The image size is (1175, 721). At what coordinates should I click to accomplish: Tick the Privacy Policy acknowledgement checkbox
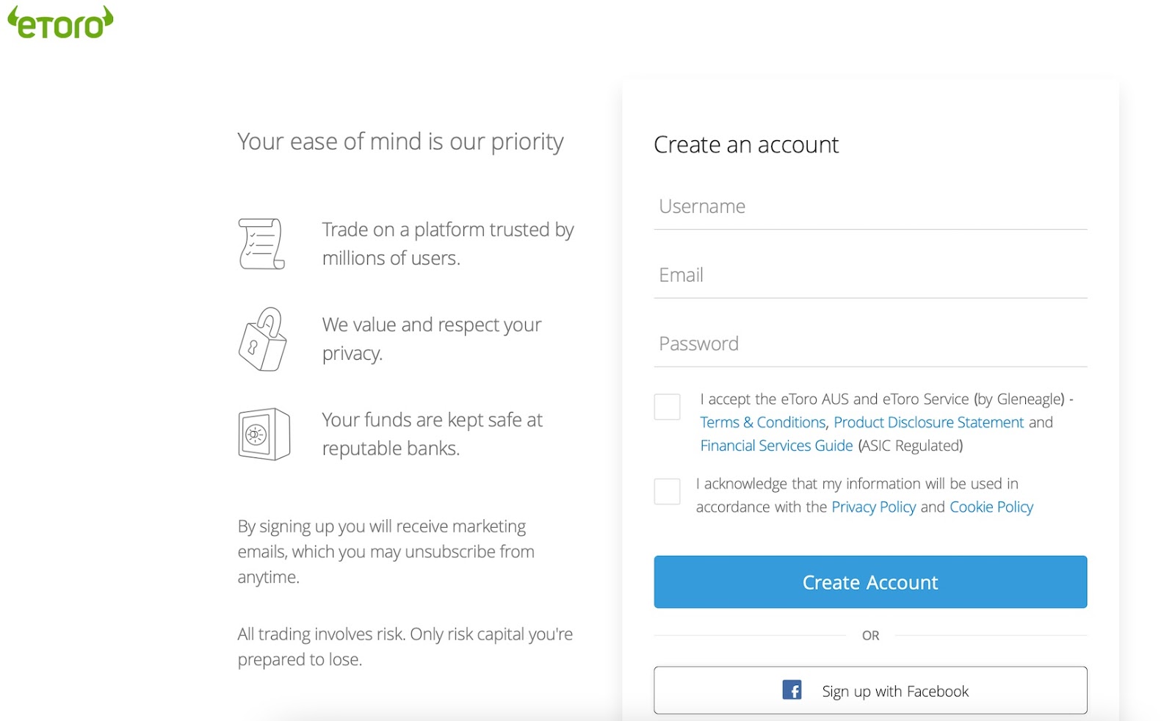(667, 491)
